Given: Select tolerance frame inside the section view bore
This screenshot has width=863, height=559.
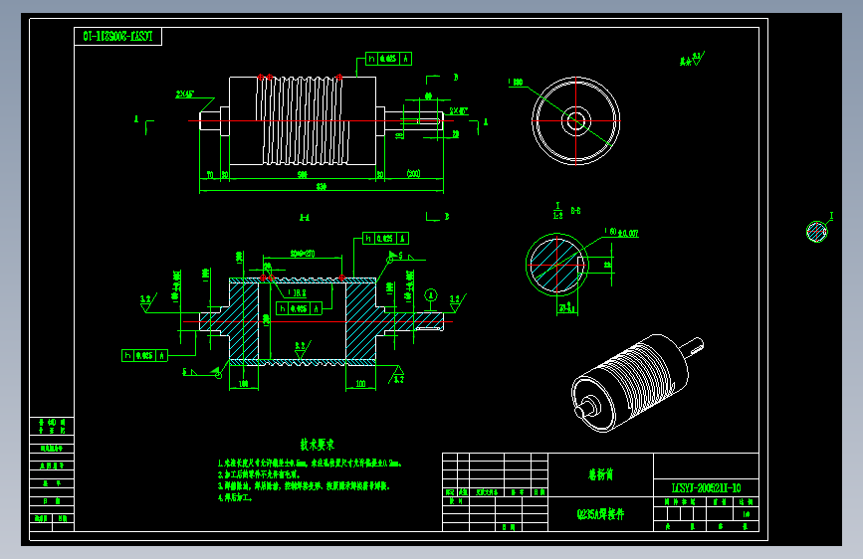Looking at the screenshot, I should pyautogui.click(x=299, y=308).
